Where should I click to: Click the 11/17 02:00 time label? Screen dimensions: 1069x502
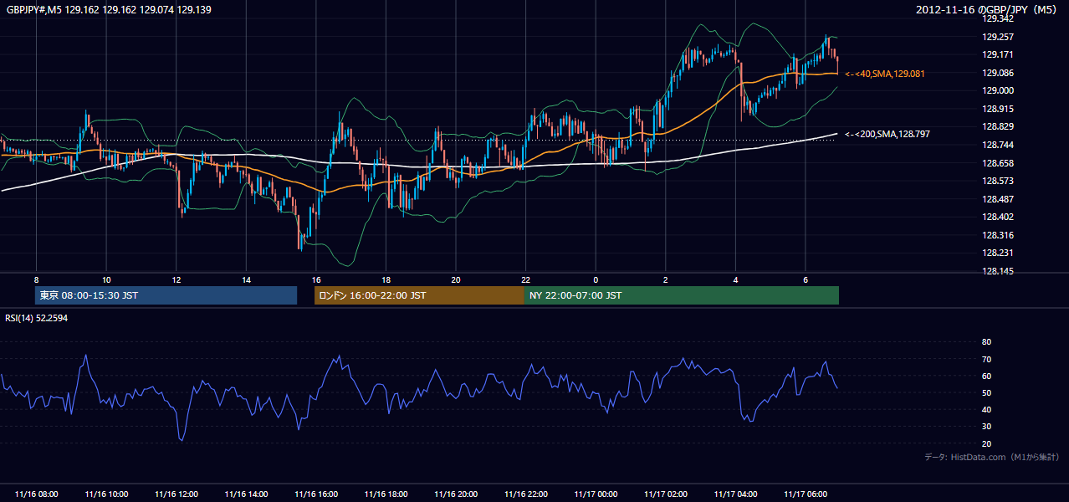point(666,494)
